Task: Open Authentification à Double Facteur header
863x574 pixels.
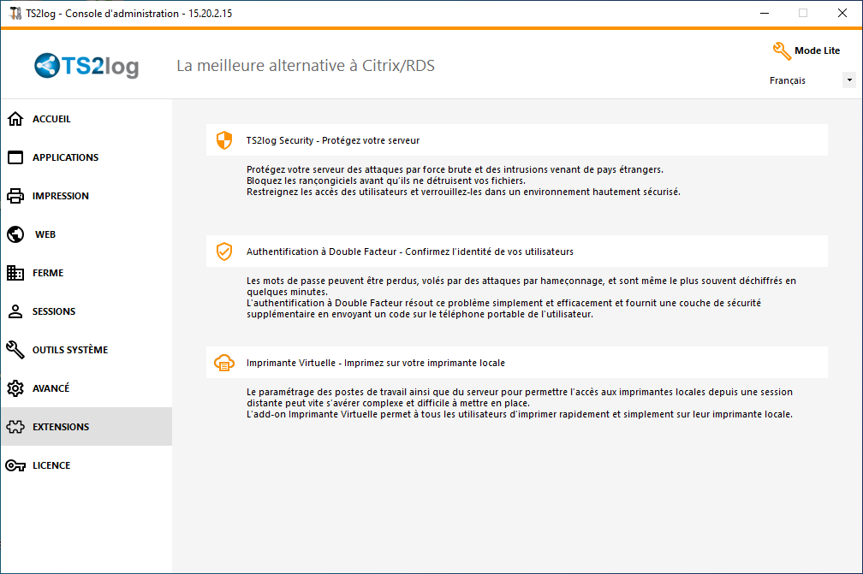Action: (517, 251)
